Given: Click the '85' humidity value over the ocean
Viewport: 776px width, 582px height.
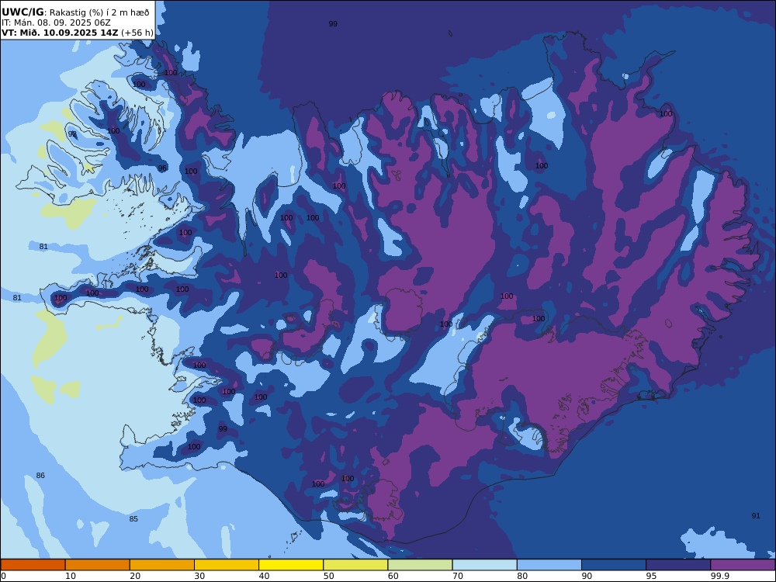Looking at the screenshot, I should click(133, 519).
